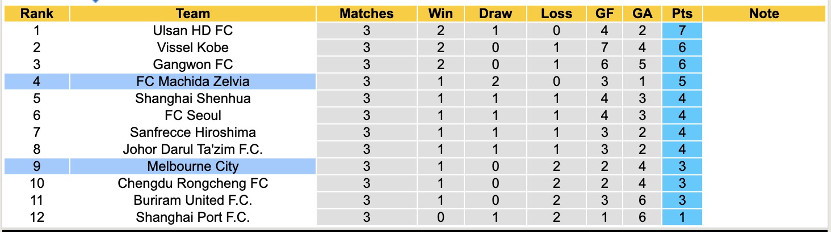The image size is (831, 232).
Task: Click the Note column header
Action: [764, 14]
